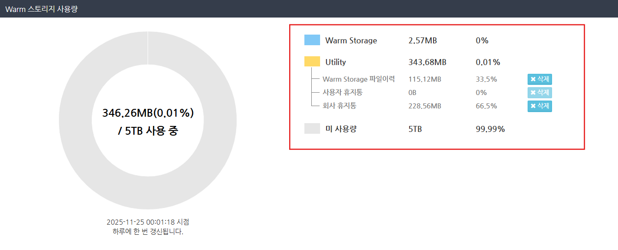618x250 pixels.
Task: Choose the 회사 휴지통 sub-item
Action: pyautogui.click(x=339, y=106)
